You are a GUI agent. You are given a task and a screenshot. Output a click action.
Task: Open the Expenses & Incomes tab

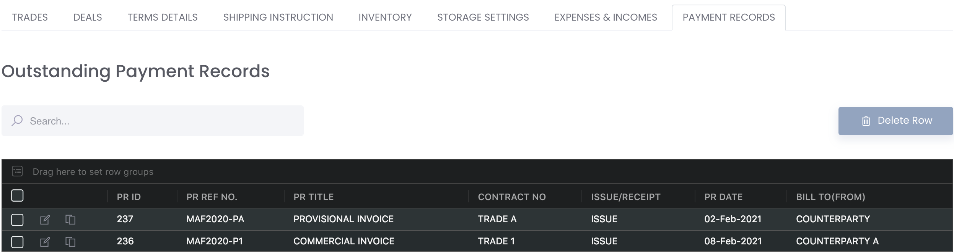(606, 17)
